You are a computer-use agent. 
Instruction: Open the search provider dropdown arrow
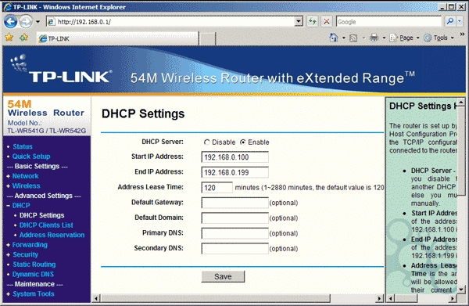coord(460,21)
